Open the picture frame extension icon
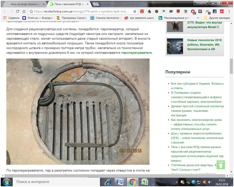The image size is (234, 187). pos(200,11)
